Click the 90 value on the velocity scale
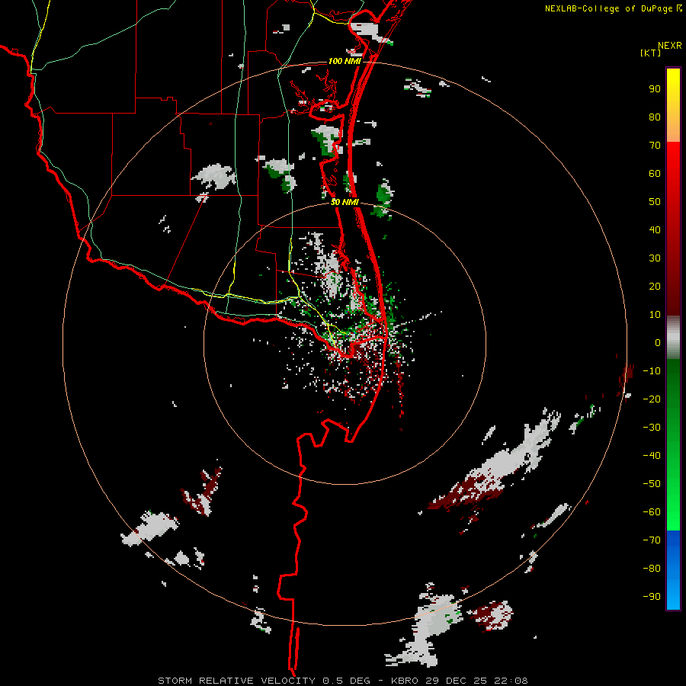Screen dimensions: 686x686 (655, 89)
